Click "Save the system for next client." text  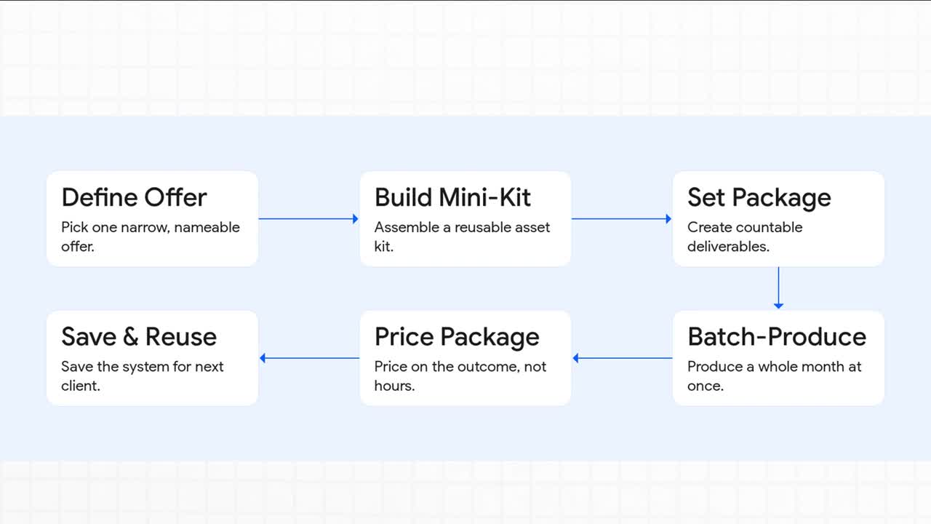tap(143, 376)
